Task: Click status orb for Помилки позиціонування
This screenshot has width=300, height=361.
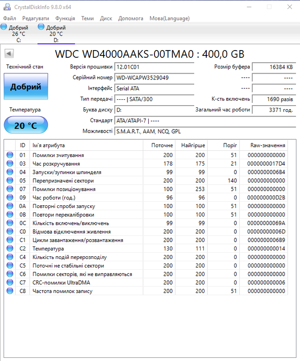Action: 10,189
